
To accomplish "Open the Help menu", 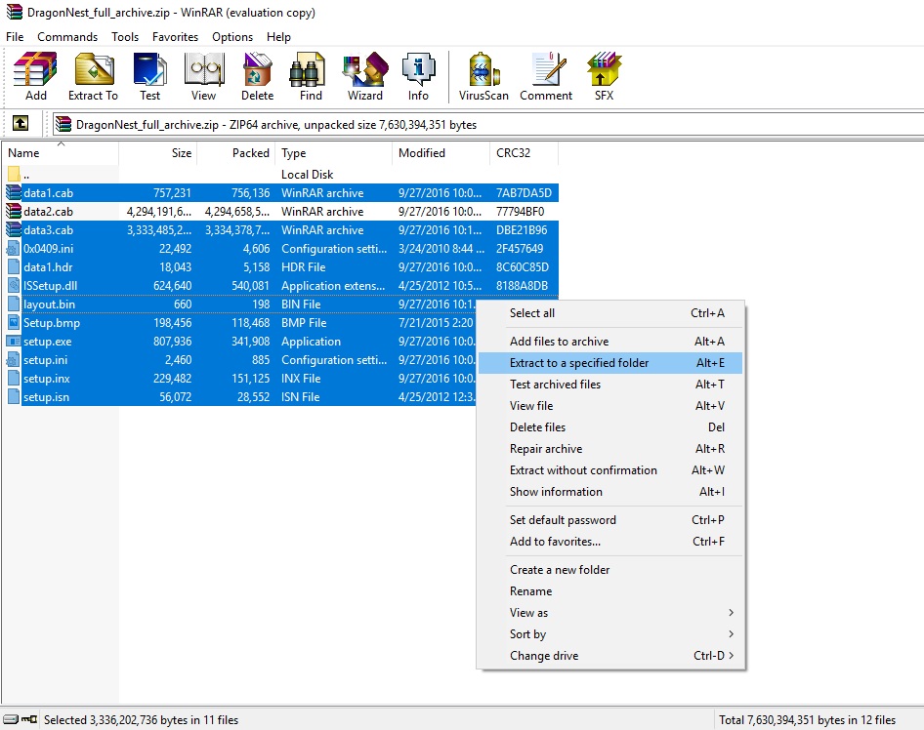I will pos(278,36).
